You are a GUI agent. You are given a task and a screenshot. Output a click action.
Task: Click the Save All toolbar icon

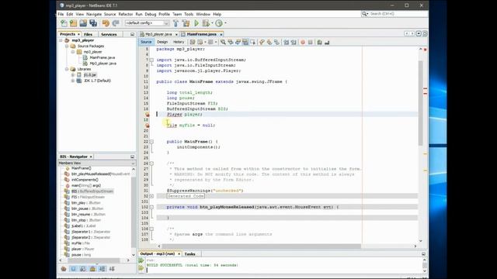[x=93, y=23]
